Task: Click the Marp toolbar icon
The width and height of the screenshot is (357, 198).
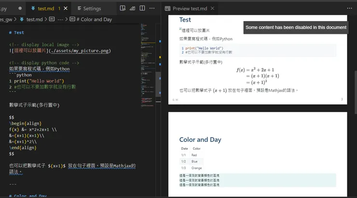Action: click(x=132, y=8)
